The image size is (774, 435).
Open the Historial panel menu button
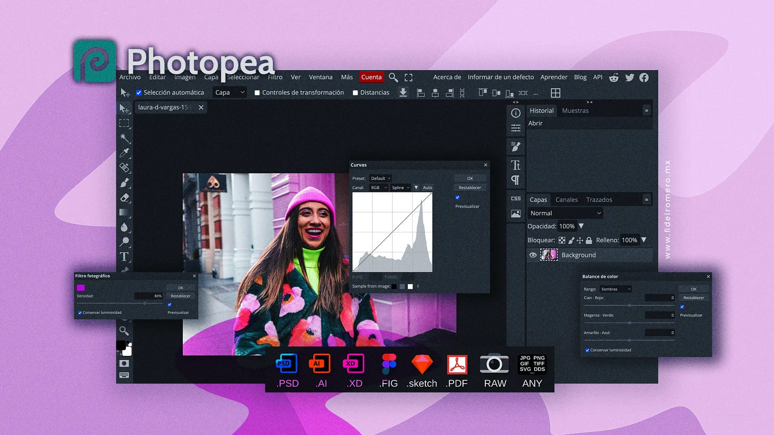point(646,110)
